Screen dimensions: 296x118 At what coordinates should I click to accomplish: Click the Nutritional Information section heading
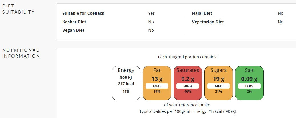click(x=21, y=53)
